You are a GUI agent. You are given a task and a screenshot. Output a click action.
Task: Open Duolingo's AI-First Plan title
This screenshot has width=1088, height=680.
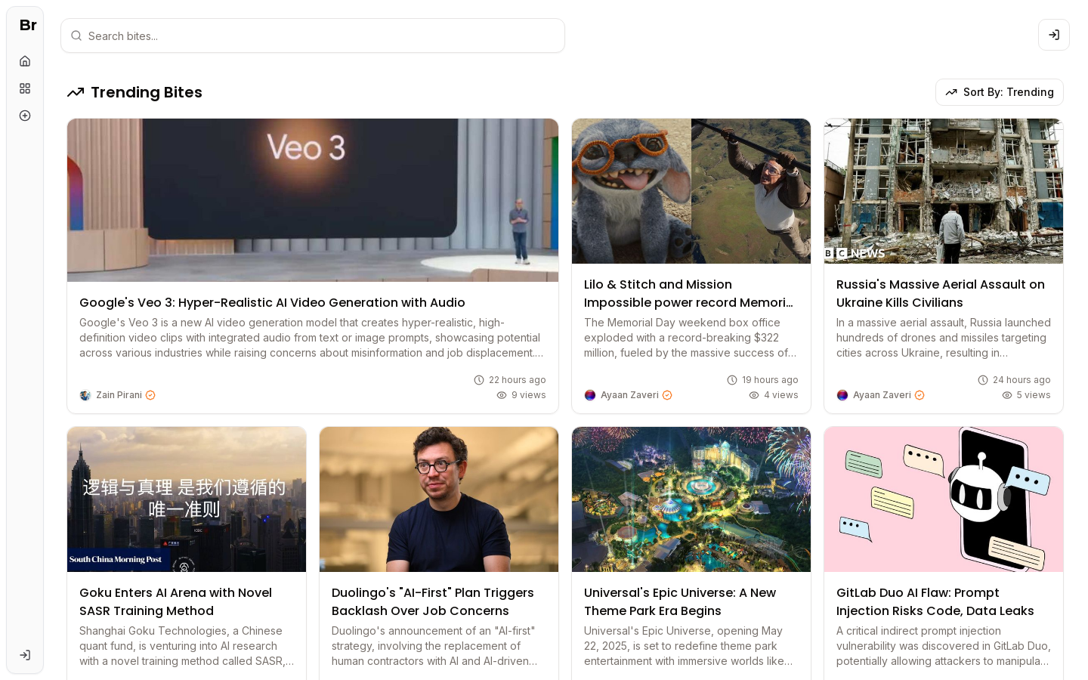click(x=432, y=601)
